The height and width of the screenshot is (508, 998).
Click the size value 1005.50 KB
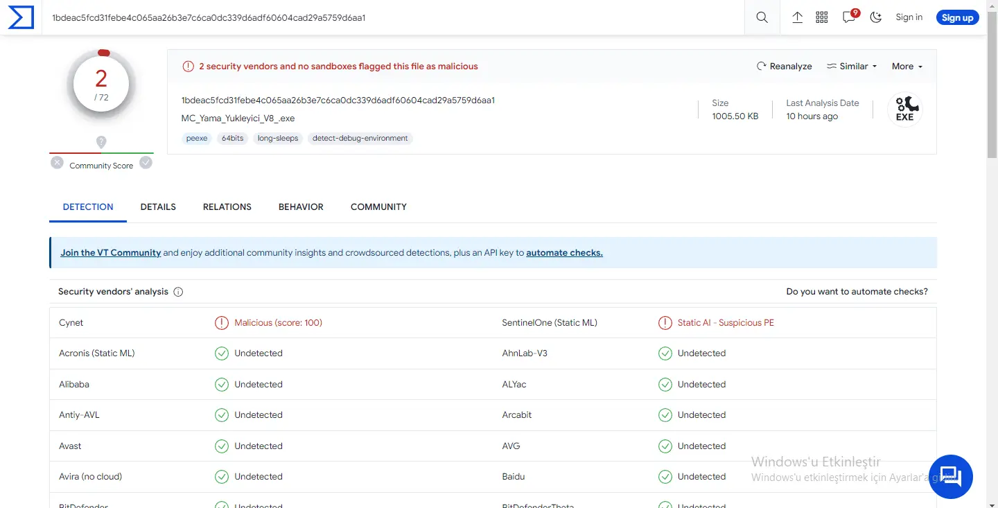(735, 116)
